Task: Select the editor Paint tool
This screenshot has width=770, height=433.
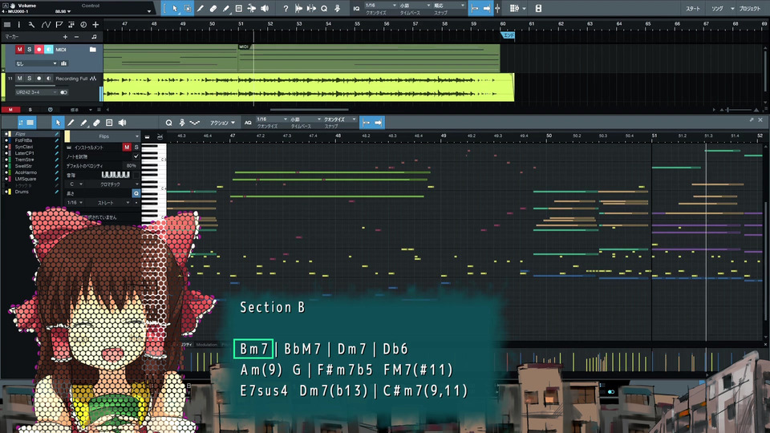Action: [x=83, y=123]
